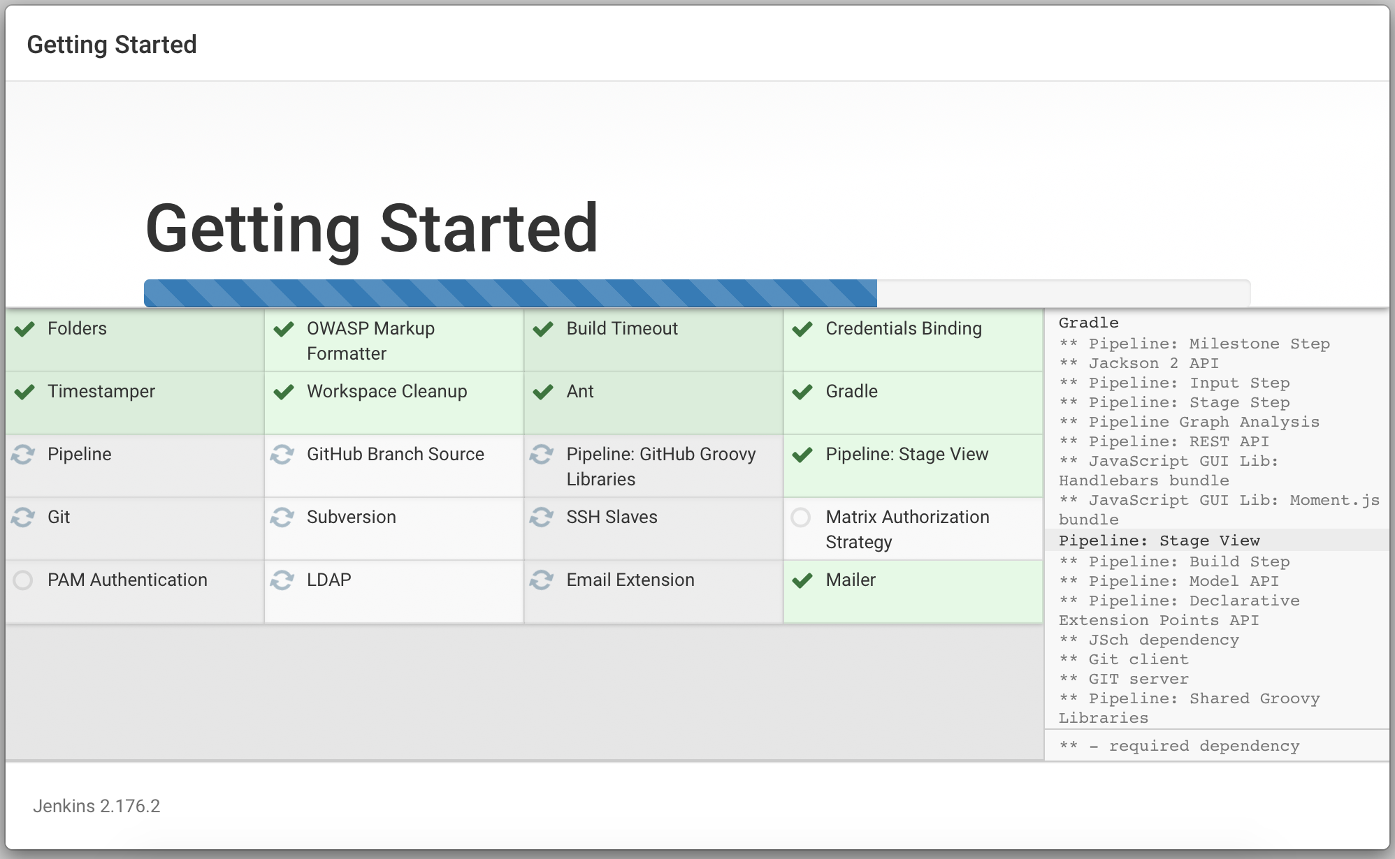Click the Pipeline: REST API log entry
This screenshot has width=1395, height=859.
pos(1164,441)
